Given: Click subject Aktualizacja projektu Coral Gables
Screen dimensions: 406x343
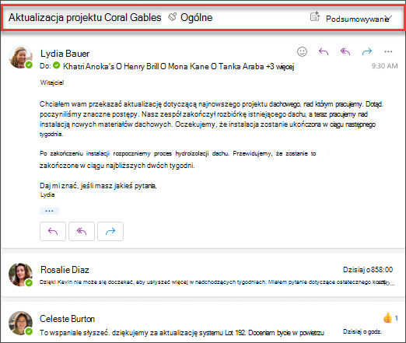Looking at the screenshot, I should 85,17.
